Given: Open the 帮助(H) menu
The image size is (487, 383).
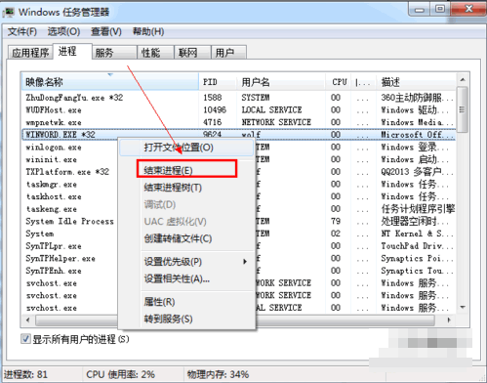Looking at the screenshot, I should click(148, 32).
